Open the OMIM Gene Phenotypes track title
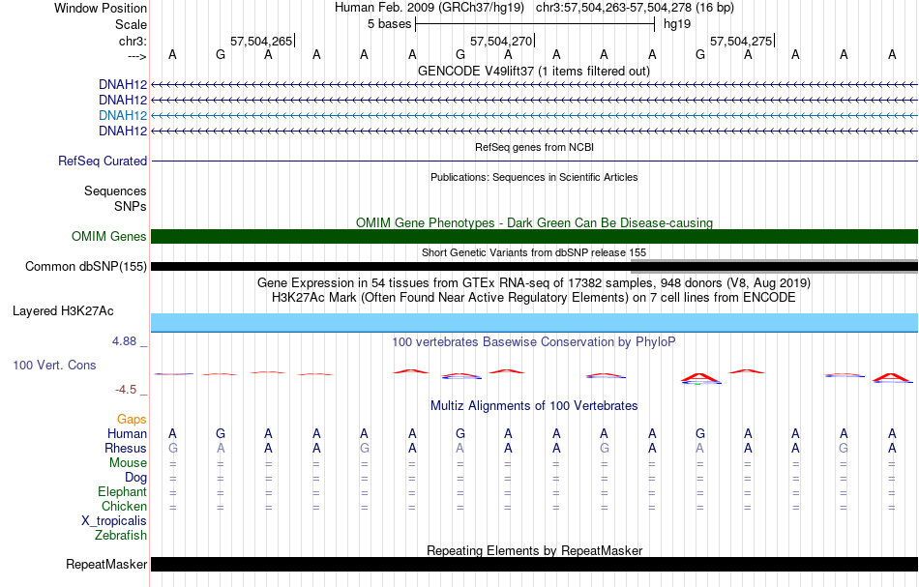919x587 pixels. (534, 222)
